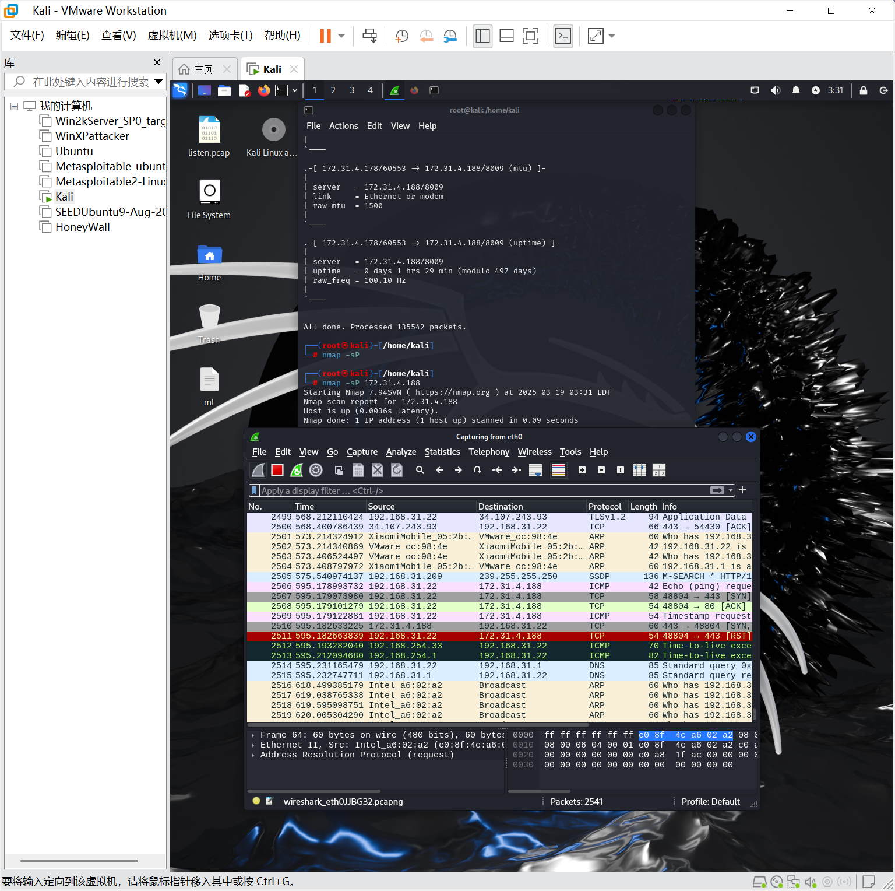Open the Kali notifications bell icon
This screenshot has width=895, height=891.
[796, 90]
